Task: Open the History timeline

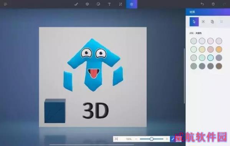Action: pyautogui.click(x=213, y=4)
